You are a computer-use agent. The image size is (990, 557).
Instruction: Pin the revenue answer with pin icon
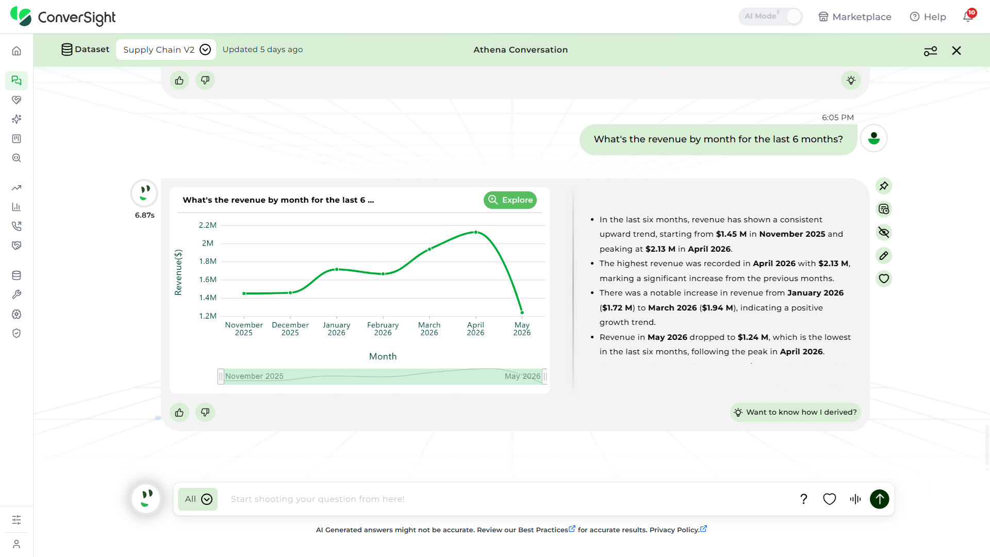tap(884, 186)
